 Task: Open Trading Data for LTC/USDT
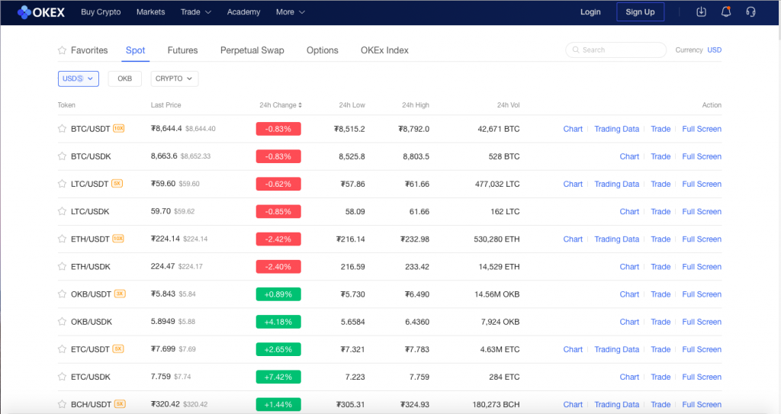click(616, 184)
